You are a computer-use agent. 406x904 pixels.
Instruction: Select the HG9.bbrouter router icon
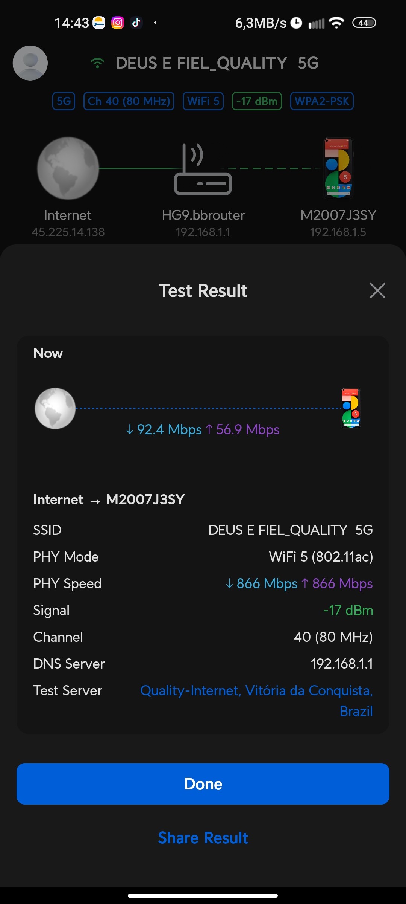(x=203, y=169)
